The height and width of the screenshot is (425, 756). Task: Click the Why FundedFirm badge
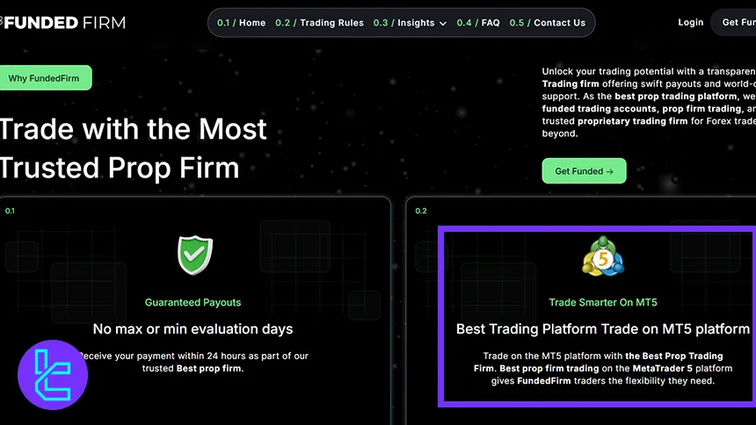(44, 78)
